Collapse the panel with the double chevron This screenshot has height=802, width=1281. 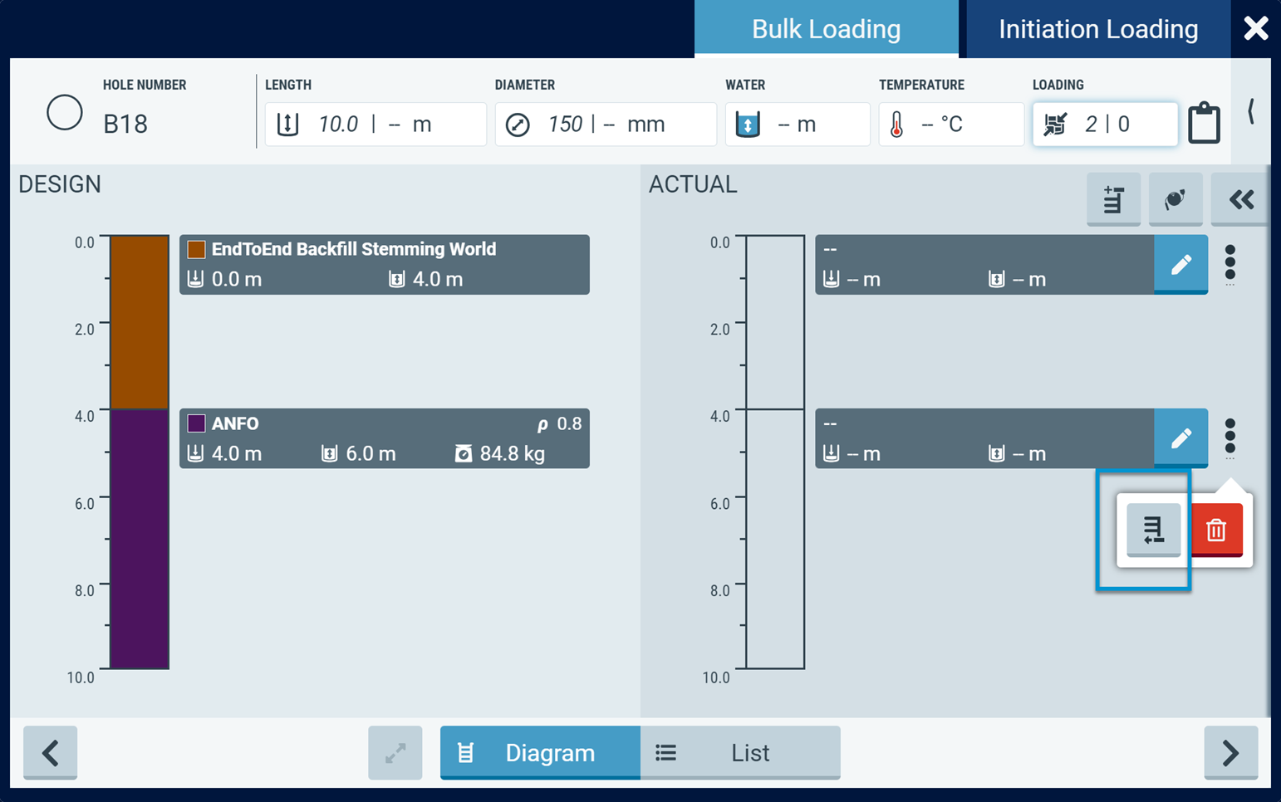click(1240, 199)
